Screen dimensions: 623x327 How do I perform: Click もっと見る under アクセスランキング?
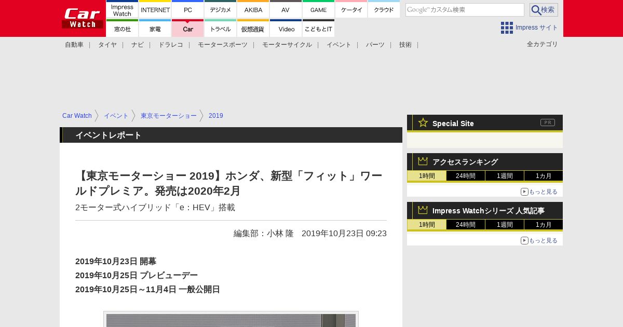tap(539, 192)
